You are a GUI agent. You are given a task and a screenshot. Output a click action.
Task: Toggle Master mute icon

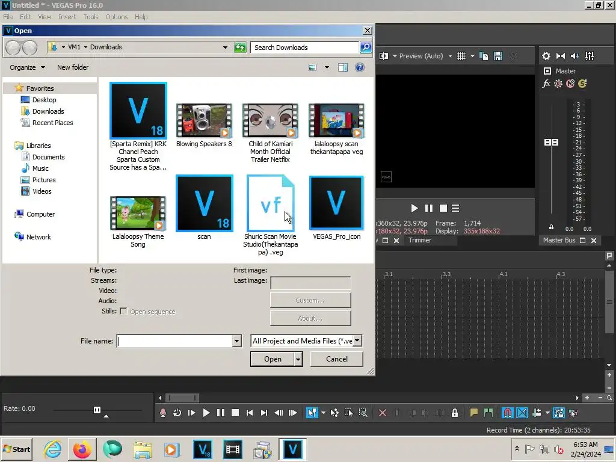click(570, 83)
